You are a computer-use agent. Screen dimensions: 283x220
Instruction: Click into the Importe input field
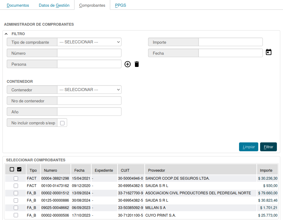point(230,42)
